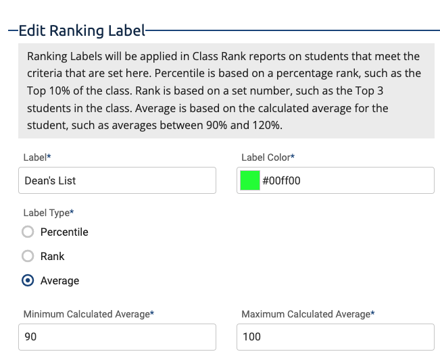The height and width of the screenshot is (358, 440).
Task: Click the green Label Color swatch
Action: [x=250, y=180]
